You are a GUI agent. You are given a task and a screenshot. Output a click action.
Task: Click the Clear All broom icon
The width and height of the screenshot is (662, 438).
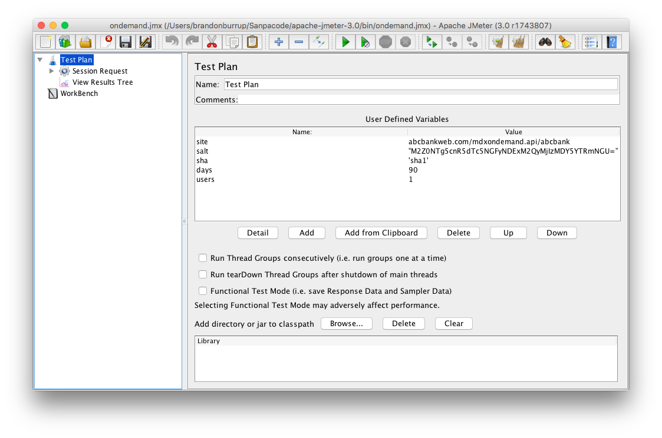click(517, 42)
